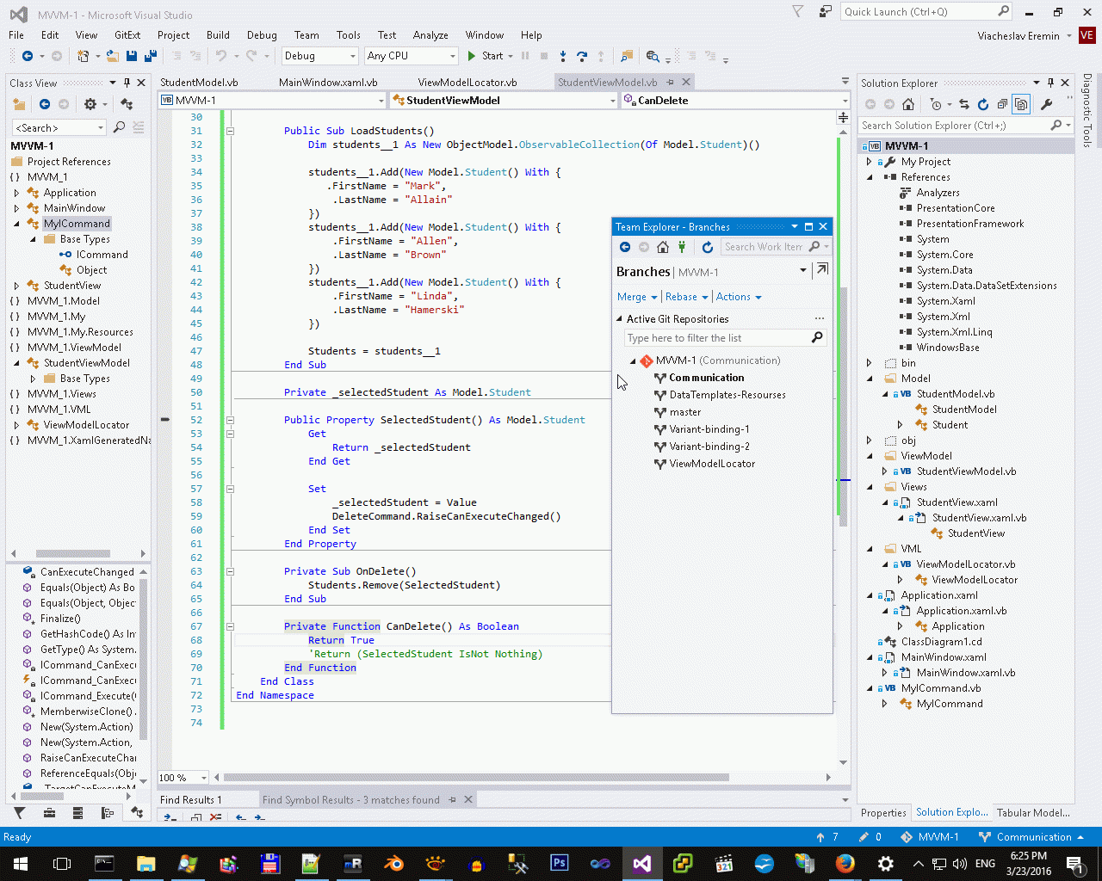The height and width of the screenshot is (881, 1102).
Task: Open the Build menu
Action: coord(218,35)
